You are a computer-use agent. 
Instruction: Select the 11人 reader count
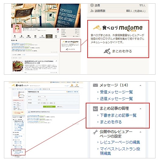[142, 5]
